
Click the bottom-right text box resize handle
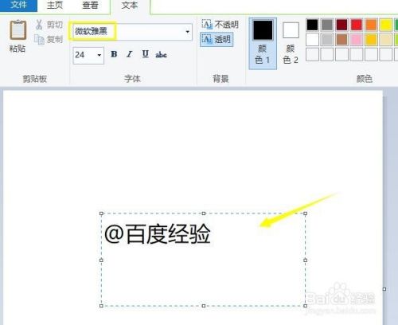click(306, 306)
